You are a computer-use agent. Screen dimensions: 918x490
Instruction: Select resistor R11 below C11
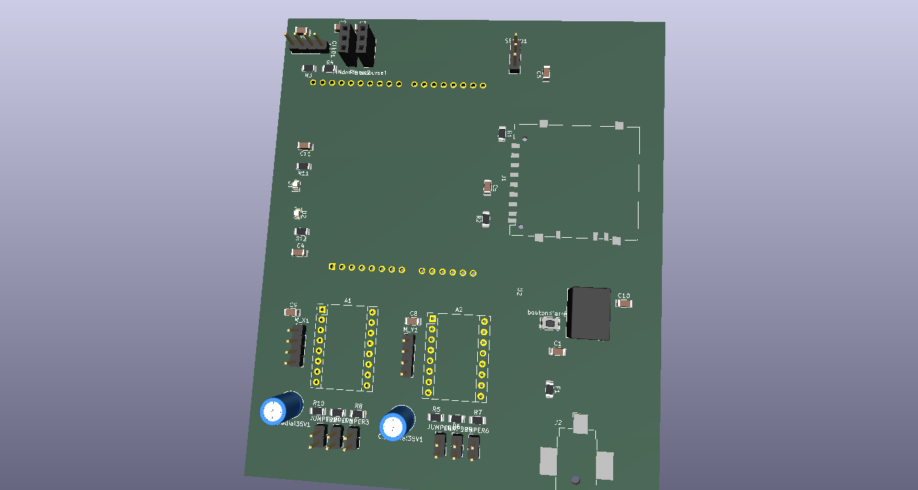[303, 167]
